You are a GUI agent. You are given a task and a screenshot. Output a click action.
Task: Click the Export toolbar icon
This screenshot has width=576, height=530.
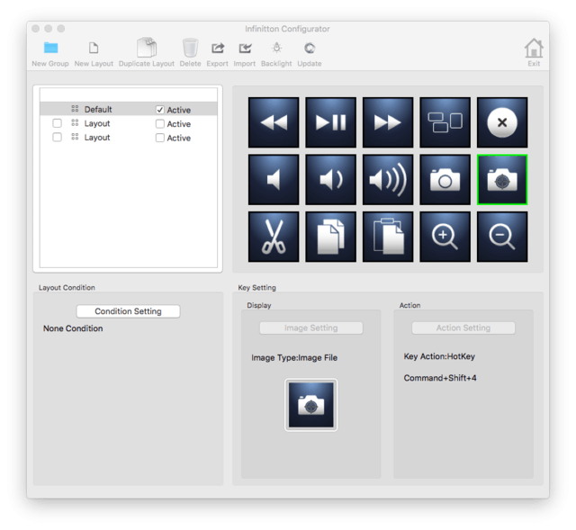218,48
